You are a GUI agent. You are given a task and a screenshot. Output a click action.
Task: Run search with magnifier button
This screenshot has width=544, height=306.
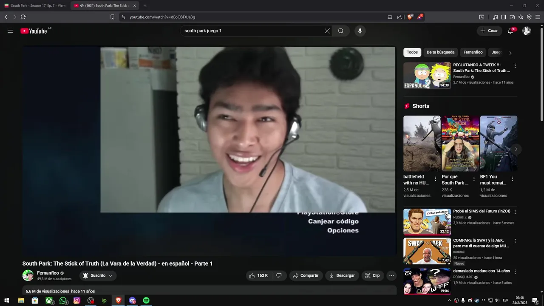pos(341,31)
